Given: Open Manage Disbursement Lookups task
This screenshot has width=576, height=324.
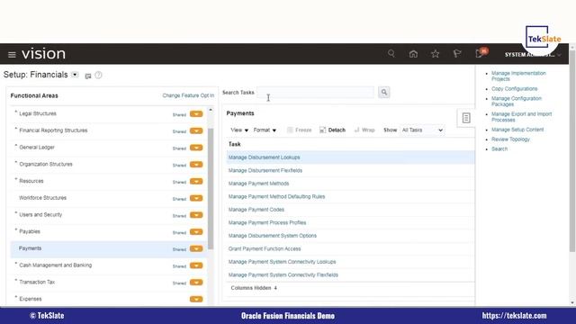Looking at the screenshot, I should [x=264, y=157].
